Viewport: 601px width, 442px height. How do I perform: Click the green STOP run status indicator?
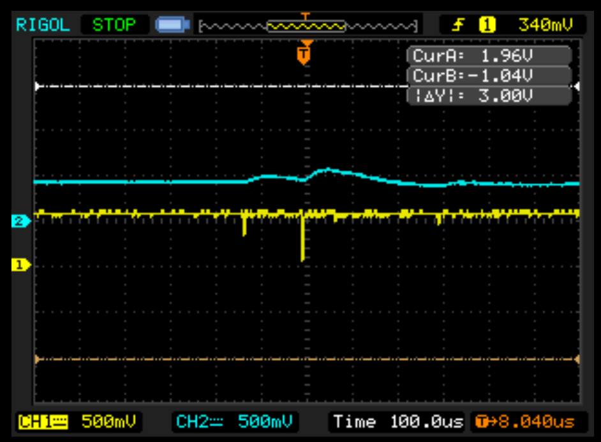pyautogui.click(x=114, y=25)
